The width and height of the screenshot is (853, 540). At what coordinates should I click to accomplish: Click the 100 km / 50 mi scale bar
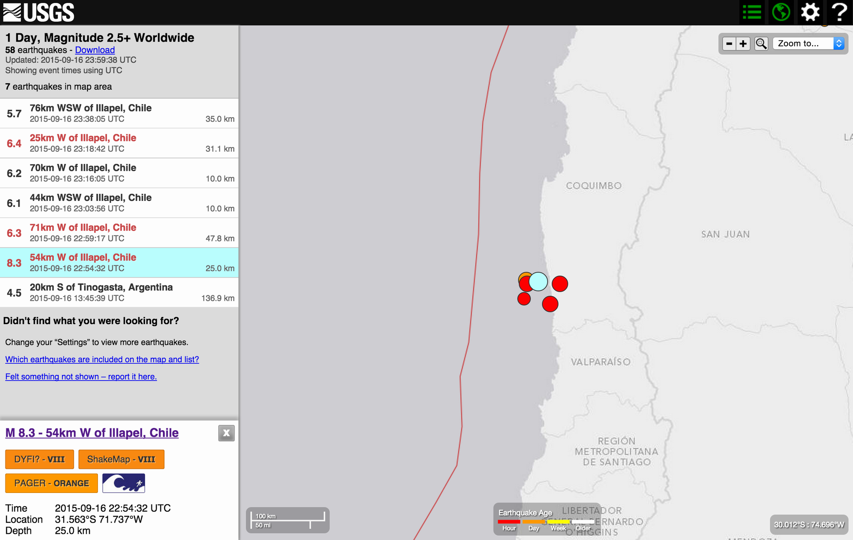coord(288,520)
